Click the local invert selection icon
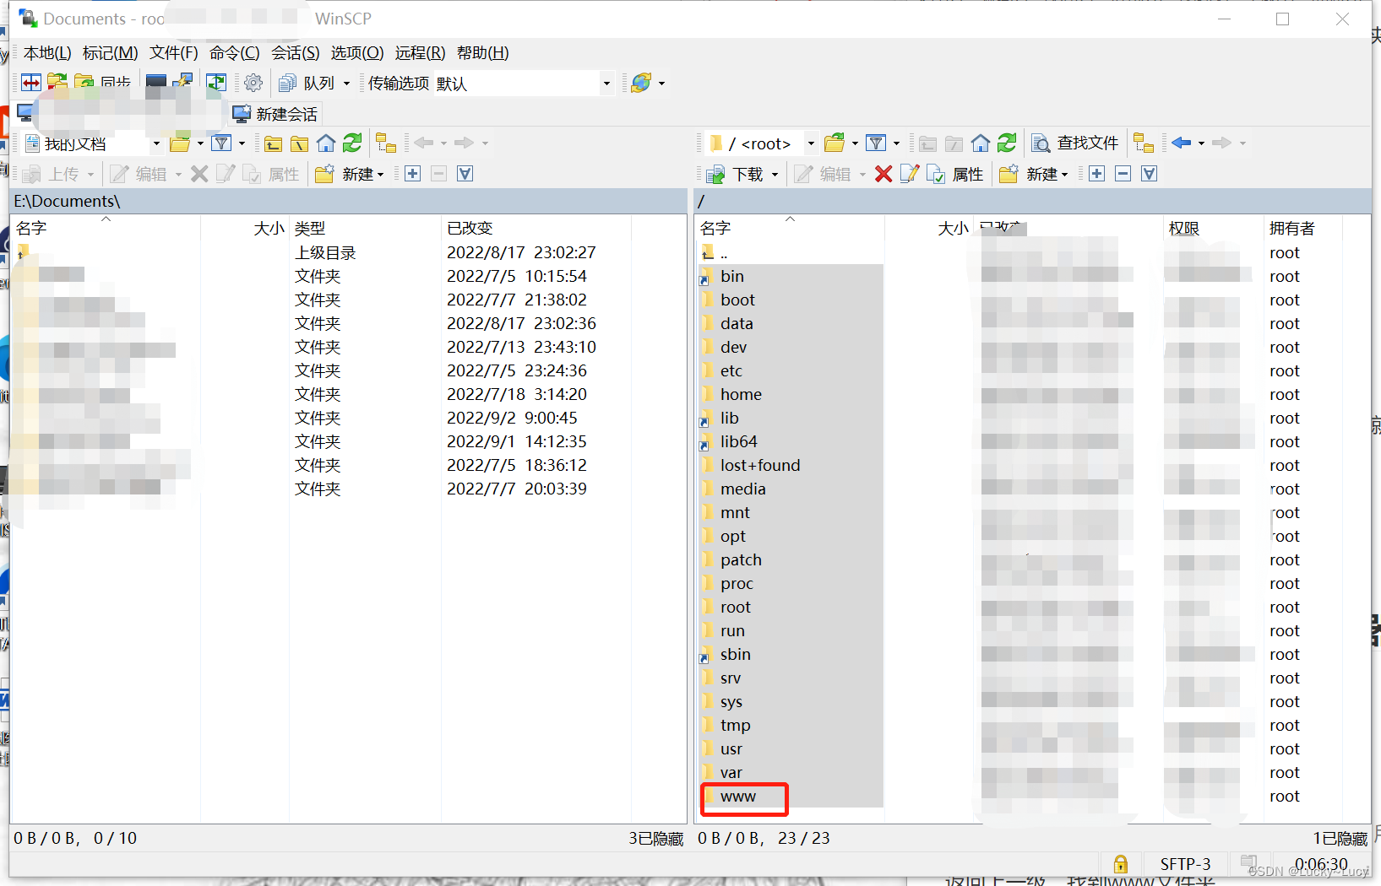Screen dimensions: 1381x886 click(465, 174)
